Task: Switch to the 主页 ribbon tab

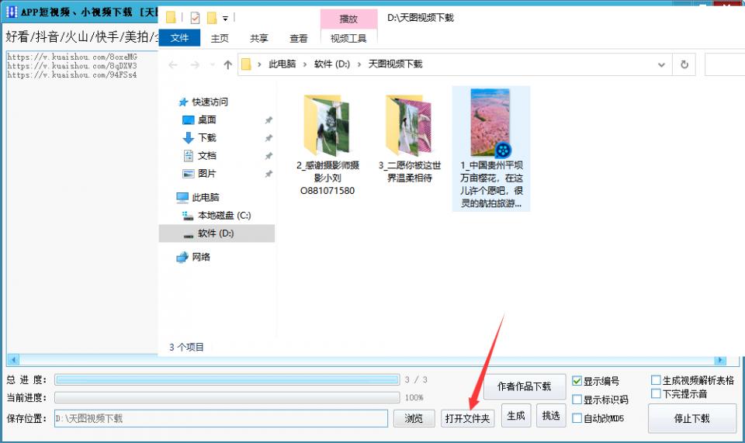Action: click(220, 39)
